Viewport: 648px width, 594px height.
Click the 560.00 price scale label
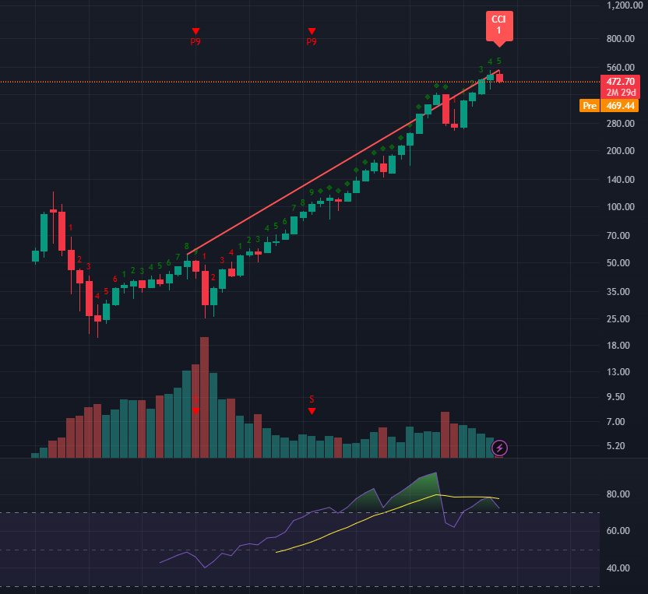coord(620,67)
